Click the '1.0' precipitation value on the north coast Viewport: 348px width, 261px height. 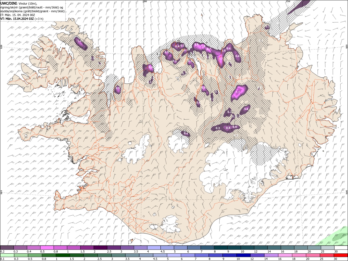[x=203, y=46]
